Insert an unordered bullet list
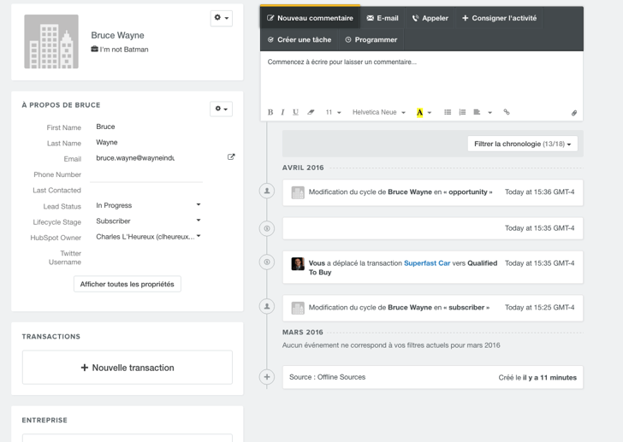Viewport: 623px width, 442px height. pos(448,112)
